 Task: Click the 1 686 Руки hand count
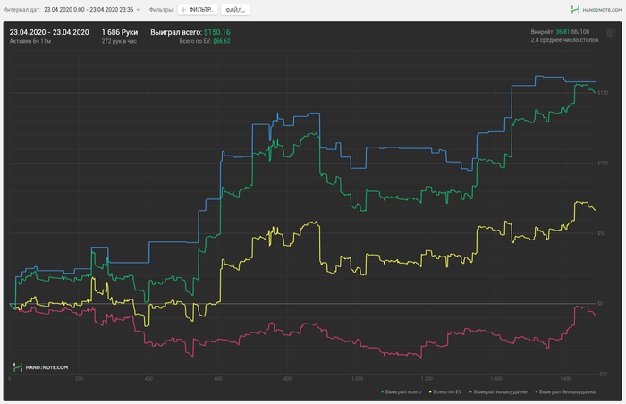pyautogui.click(x=119, y=32)
